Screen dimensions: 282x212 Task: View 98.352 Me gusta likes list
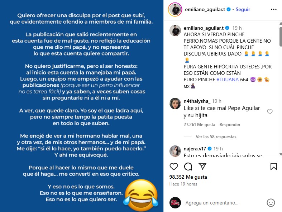coord(188,177)
